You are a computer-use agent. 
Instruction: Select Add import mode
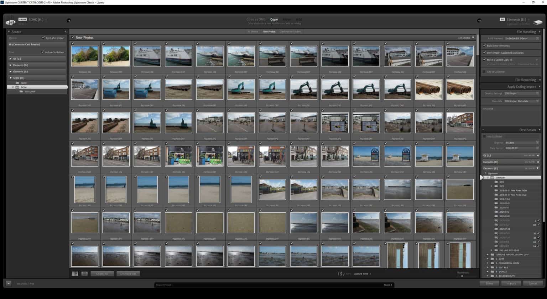[299, 20]
